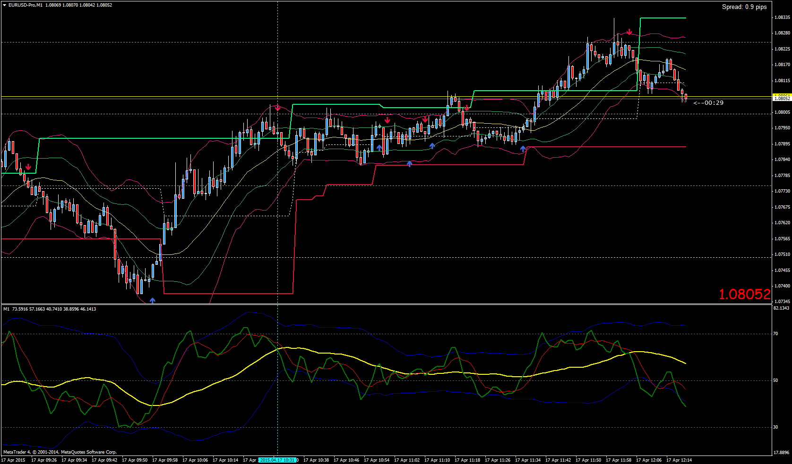Click the 'Spread: 0.9 pips' label
The height and width of the screenshot is (464, 792).
click(744, 7)
